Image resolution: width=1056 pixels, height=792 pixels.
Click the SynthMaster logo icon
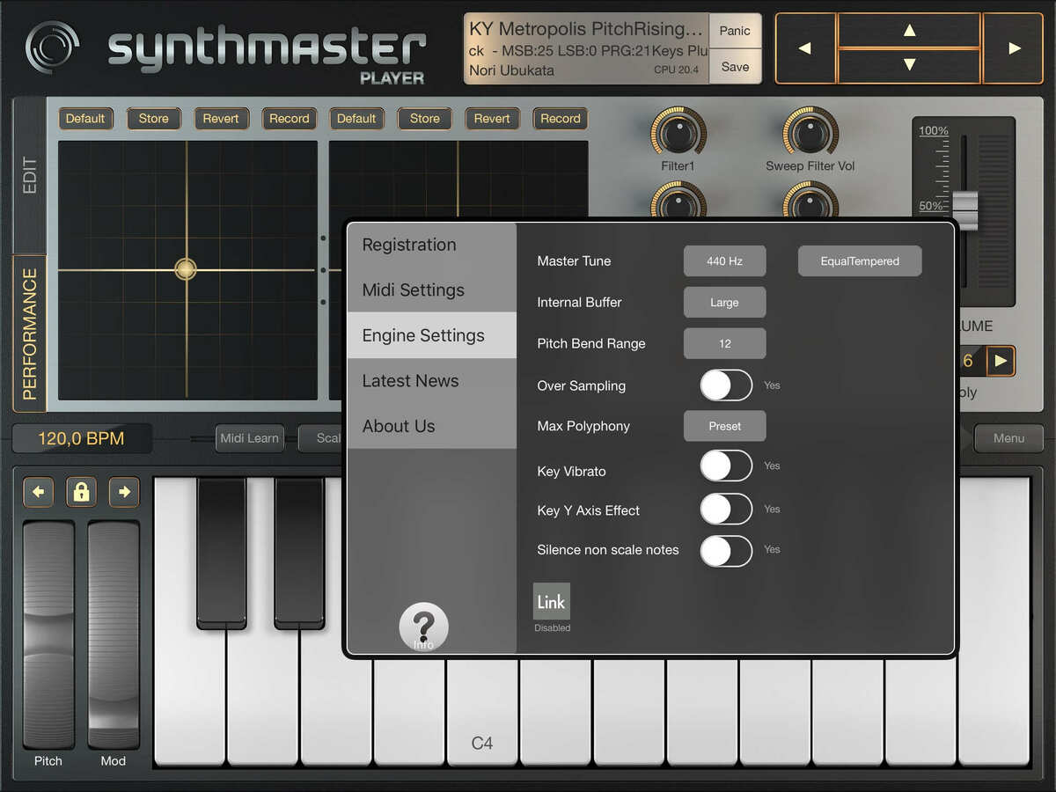53,48
